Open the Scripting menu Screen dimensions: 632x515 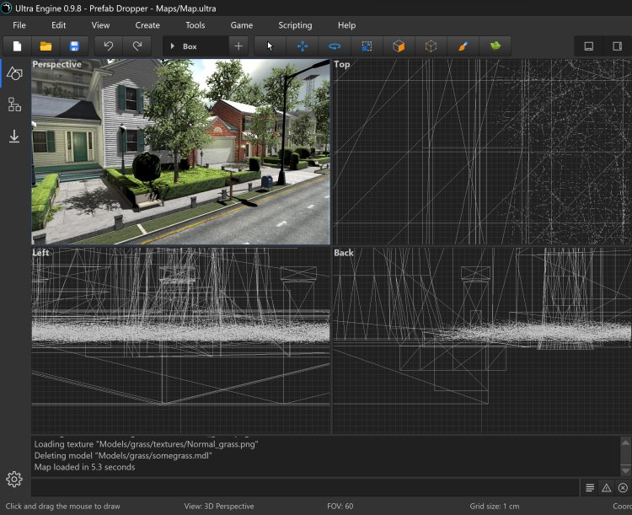tap(295, 25)
